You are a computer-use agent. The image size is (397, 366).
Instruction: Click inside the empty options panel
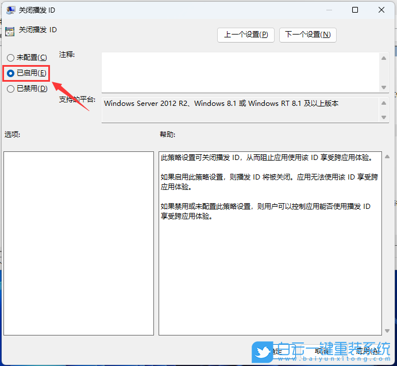click(79, 243)
